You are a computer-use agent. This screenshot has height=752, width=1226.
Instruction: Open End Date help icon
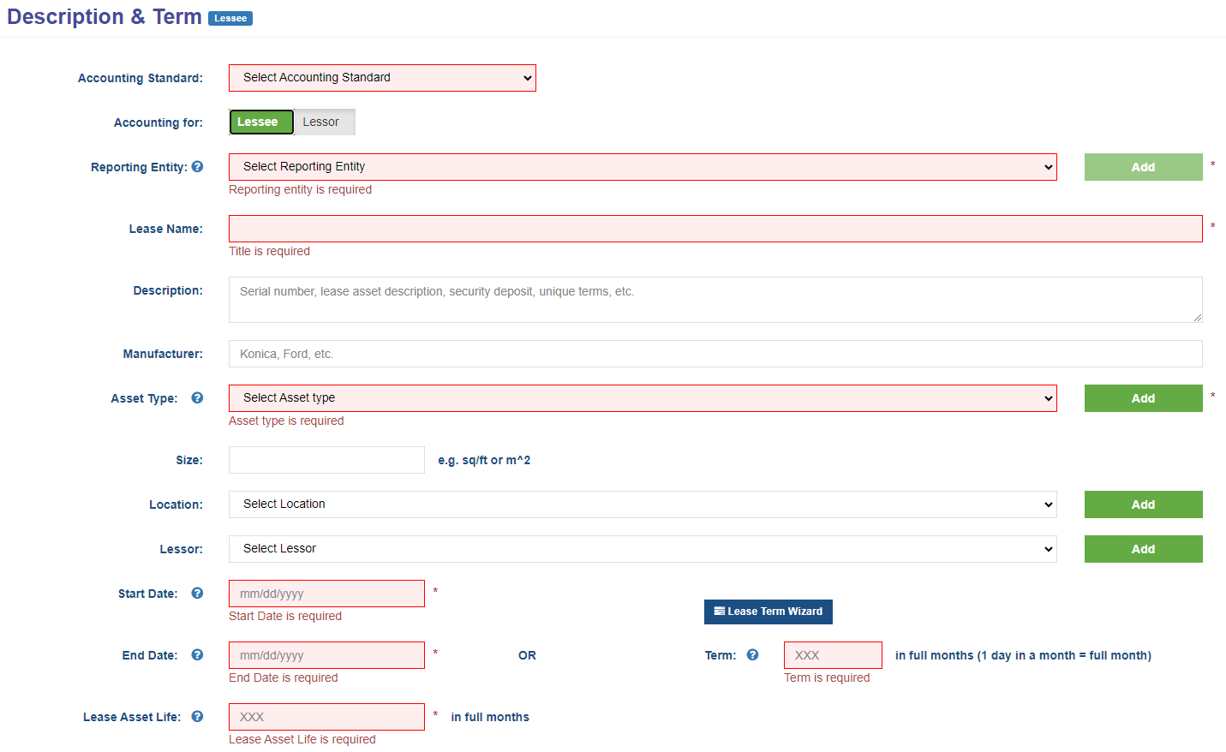click(197, 655)
